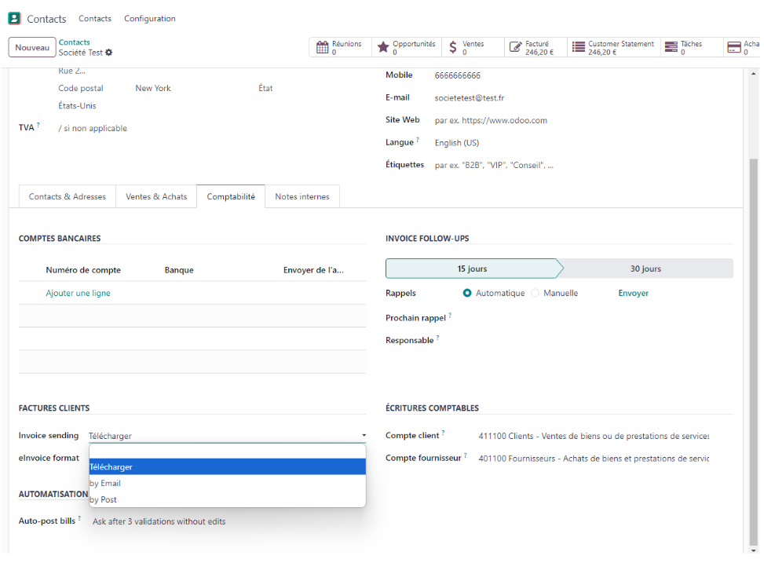Switch to Comptabilité tab
The width and height of the screenshot is (764, 563).
click(231, 196)
